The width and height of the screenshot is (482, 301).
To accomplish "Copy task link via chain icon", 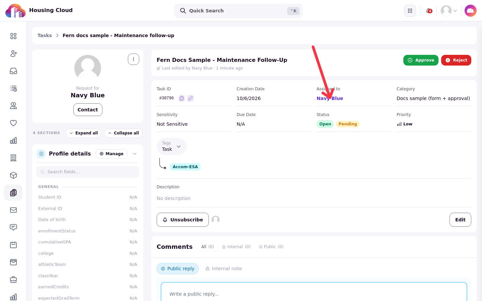I will [190, 98].
